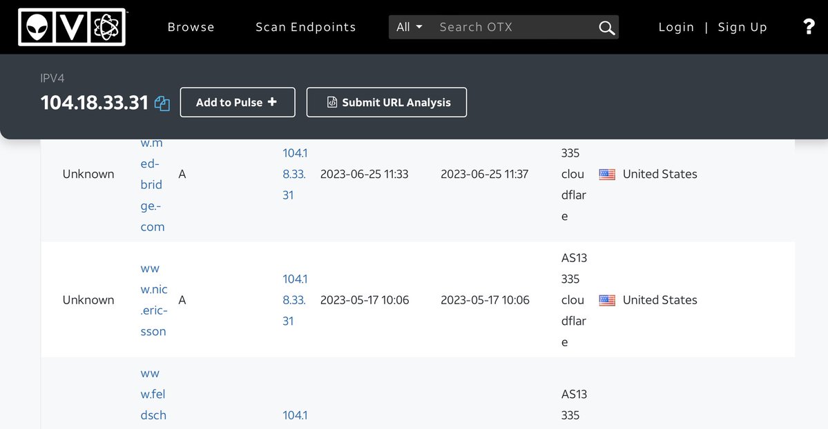
Task: Click the US flag in ericsson row
Action: [x=607, y=300]
